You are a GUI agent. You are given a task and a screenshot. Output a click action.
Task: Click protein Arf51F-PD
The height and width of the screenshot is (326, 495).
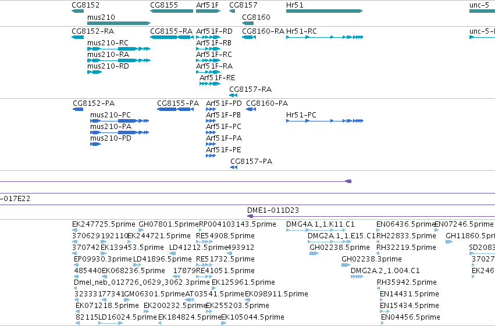[x=223, y=103]
